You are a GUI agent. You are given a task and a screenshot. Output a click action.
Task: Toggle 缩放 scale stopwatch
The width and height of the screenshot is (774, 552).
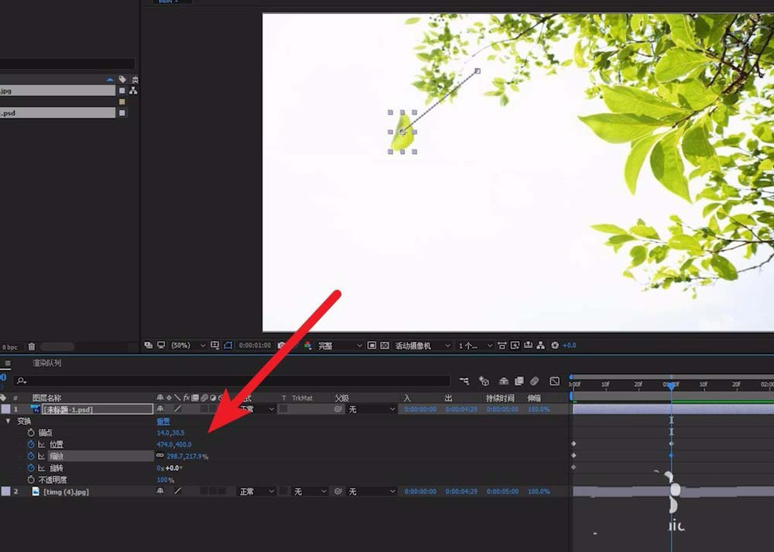[31, 456]
